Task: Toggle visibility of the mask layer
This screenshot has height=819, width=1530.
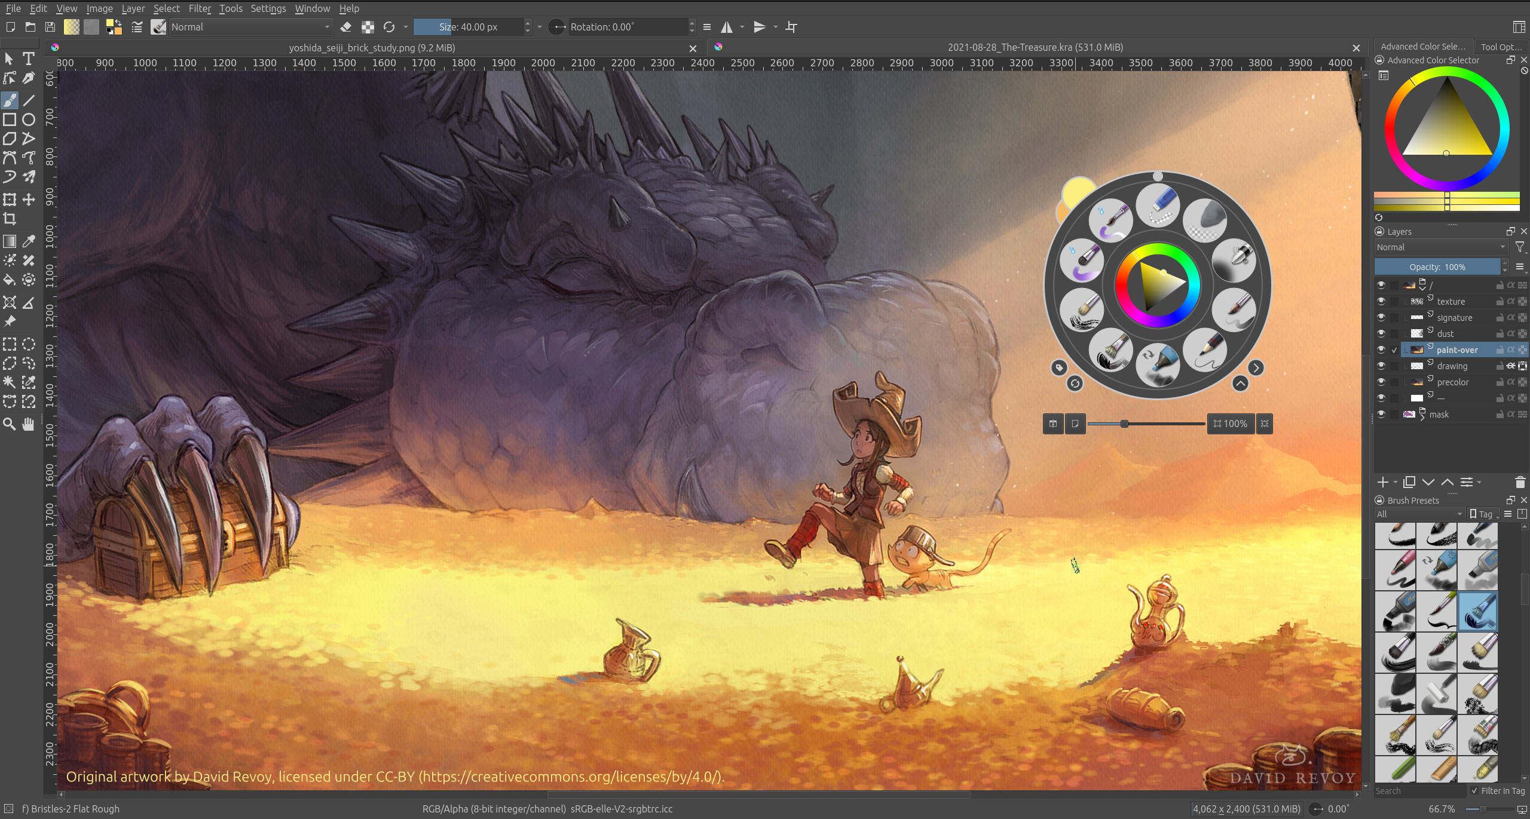Action: point(1382,414)
